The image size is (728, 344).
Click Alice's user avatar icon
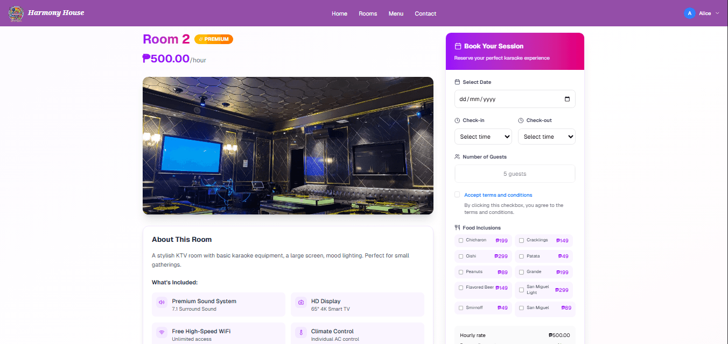click(689, 13)
